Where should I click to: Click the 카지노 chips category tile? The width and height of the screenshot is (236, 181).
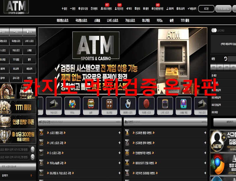pyautogui.click(x=72, y=106)
